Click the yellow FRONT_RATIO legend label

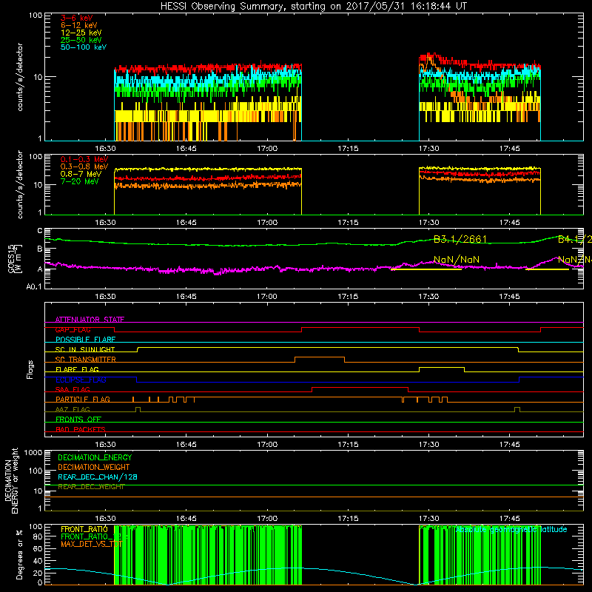click(84, 530)
